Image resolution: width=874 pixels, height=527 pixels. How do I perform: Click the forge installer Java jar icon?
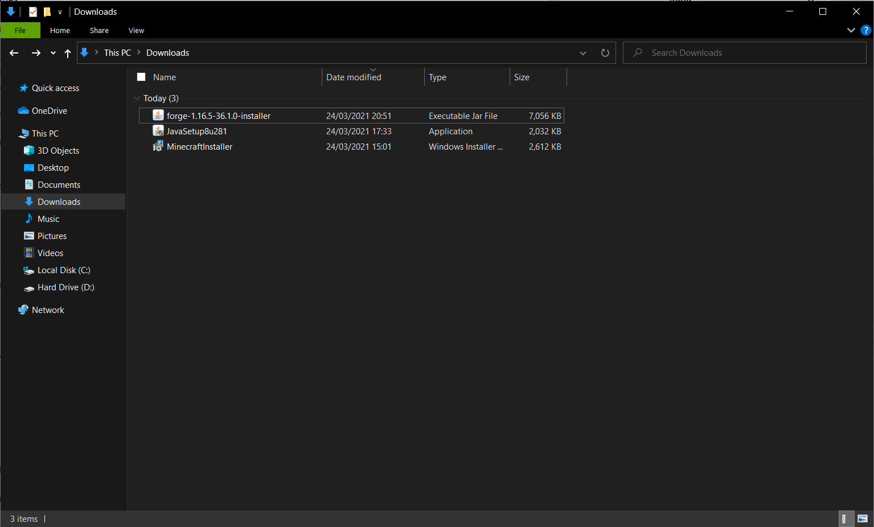(158, 115)
